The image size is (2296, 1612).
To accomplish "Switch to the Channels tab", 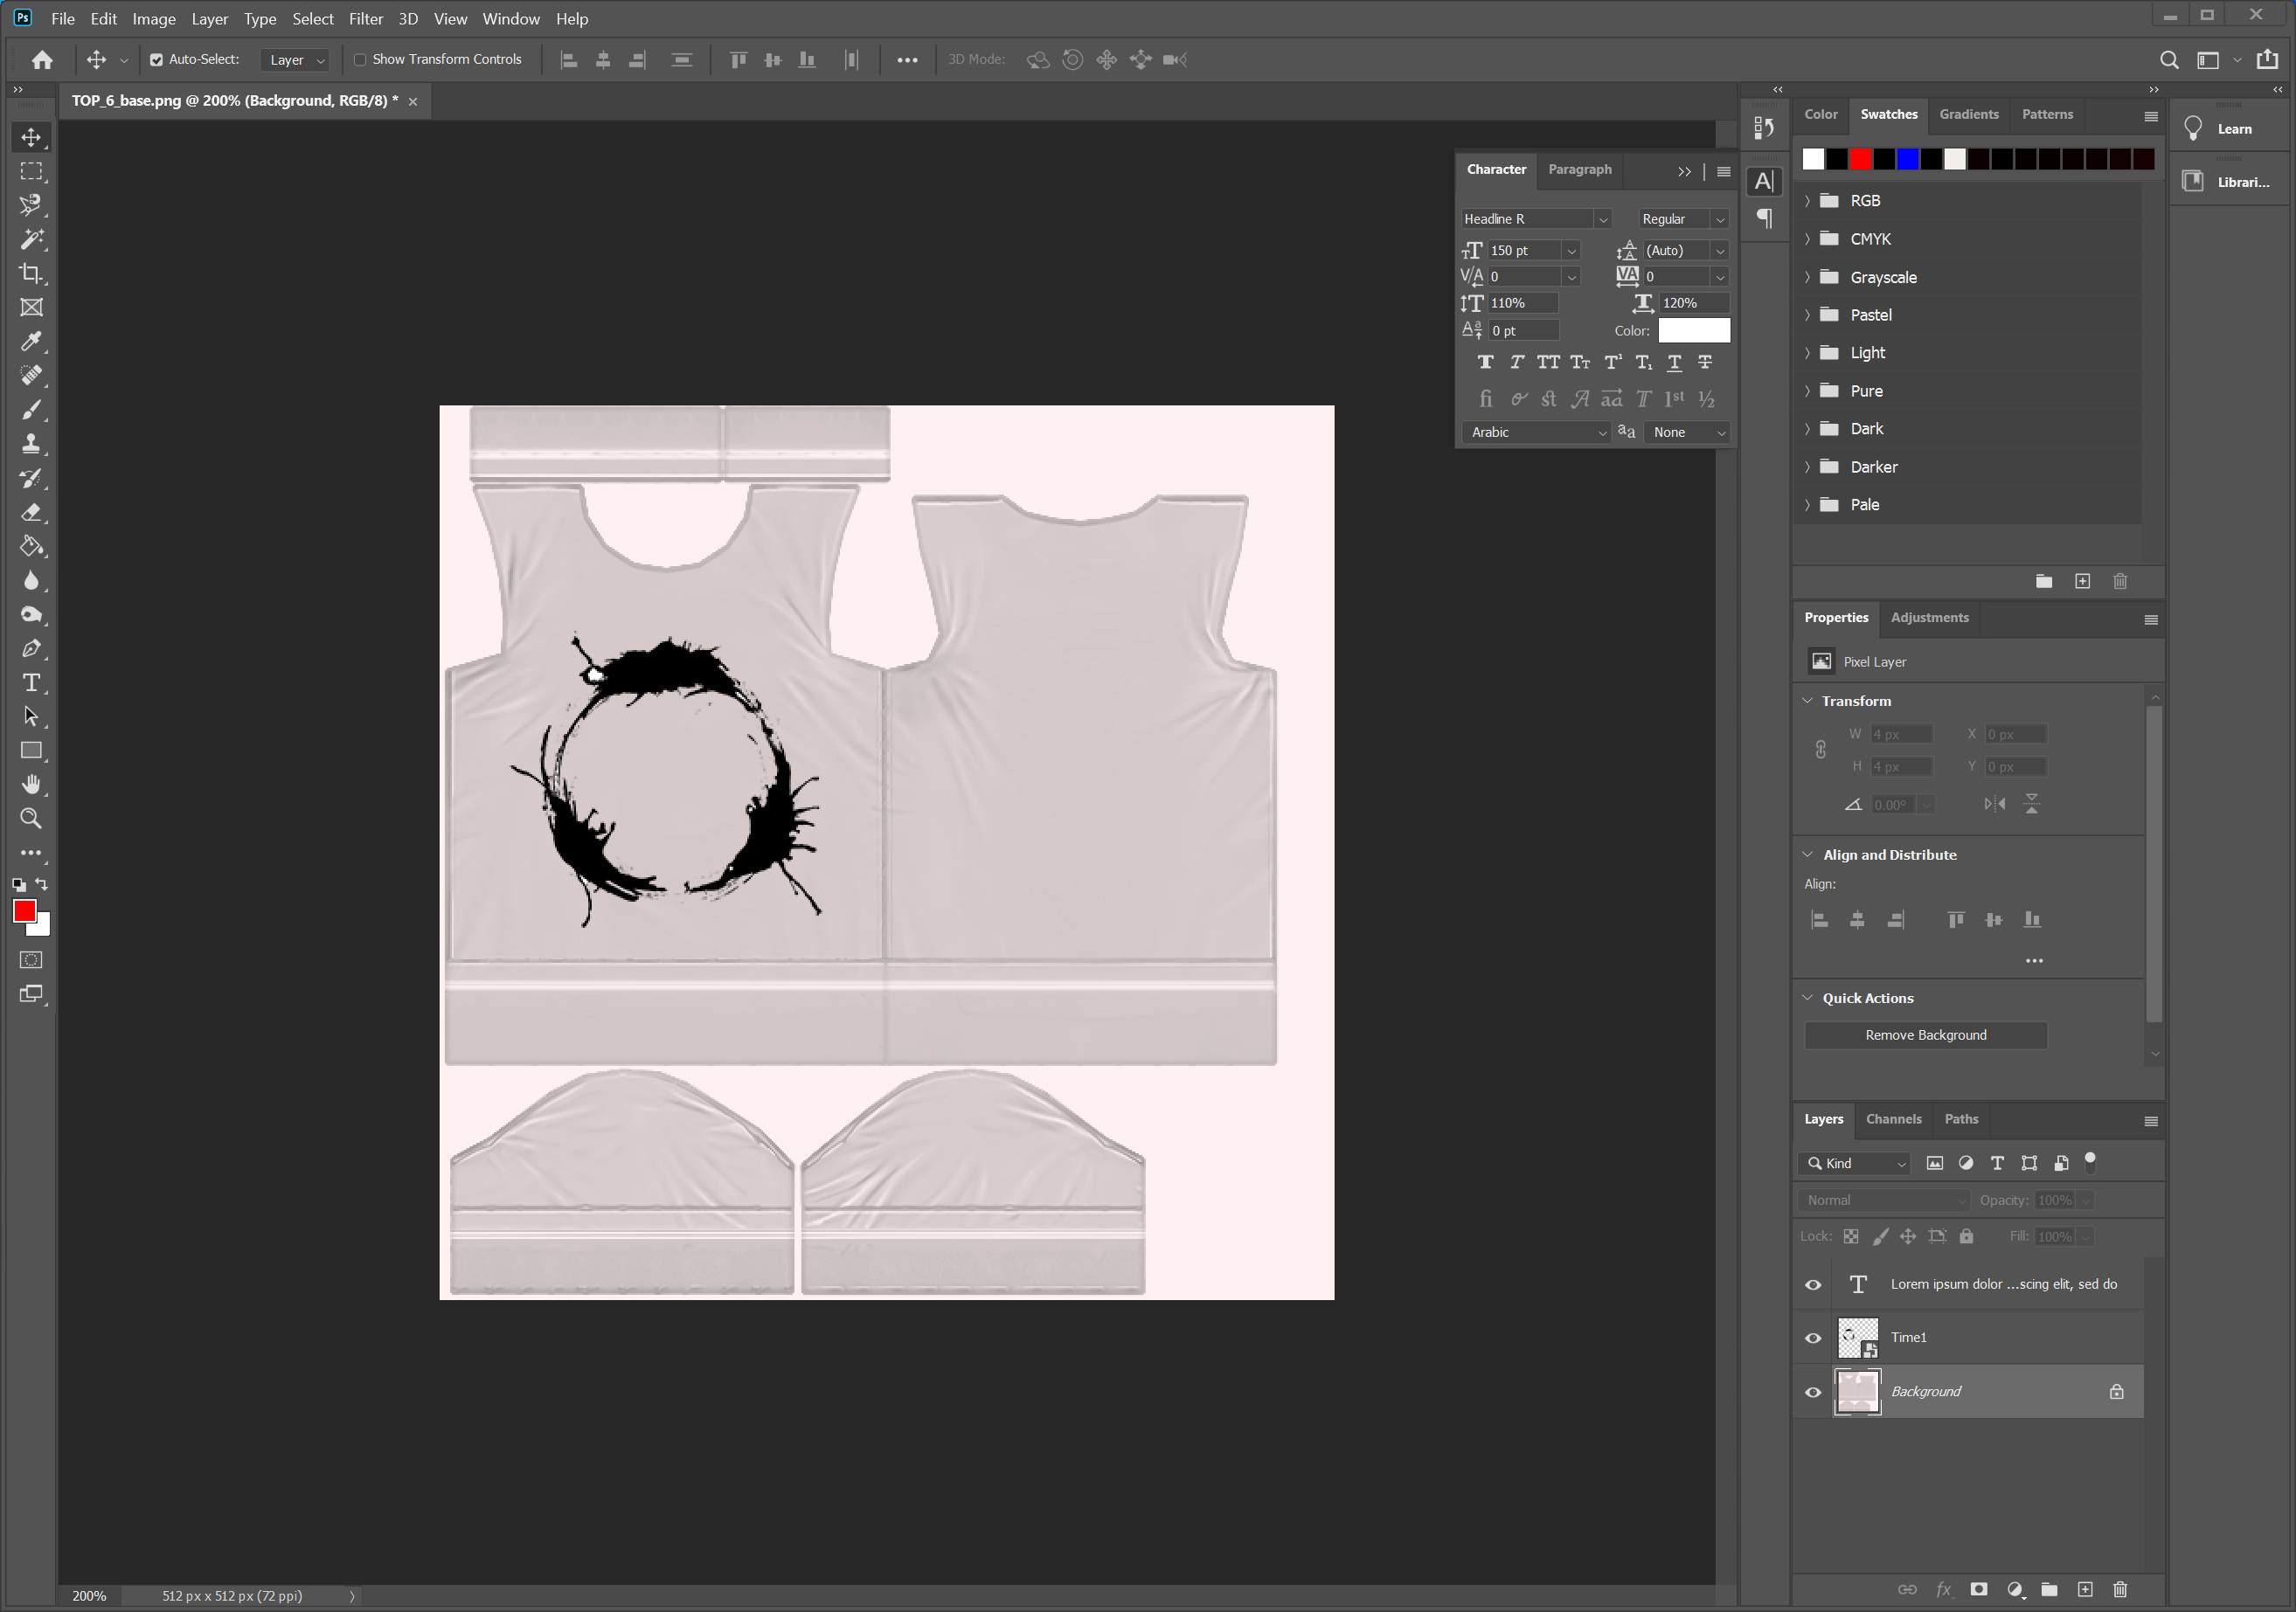I will 1893,1119.
